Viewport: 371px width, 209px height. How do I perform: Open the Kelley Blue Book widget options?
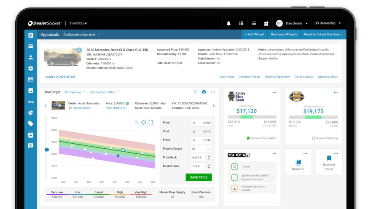click(274, 92)
